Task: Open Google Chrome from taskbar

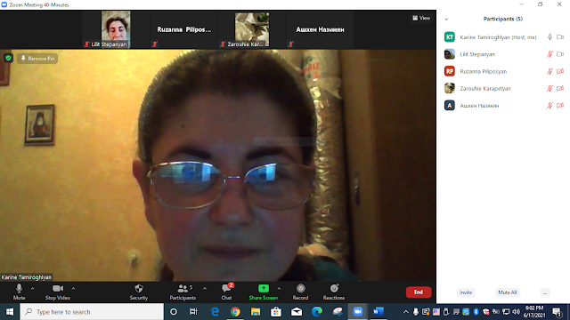Action: pyautogui.click(x=235, y=312)
